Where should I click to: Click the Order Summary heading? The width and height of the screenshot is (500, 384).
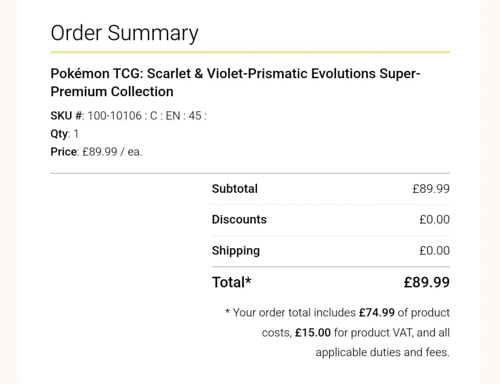[124, 33]
